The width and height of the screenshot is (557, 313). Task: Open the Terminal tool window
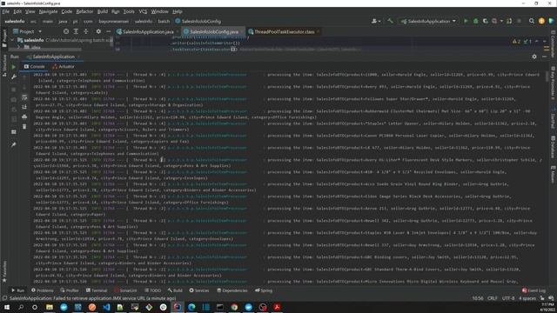coord(97,290)
